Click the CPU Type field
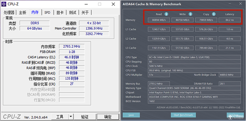Image resolution: width=246 pixels, height=121 pixels. tap(194, 57)
